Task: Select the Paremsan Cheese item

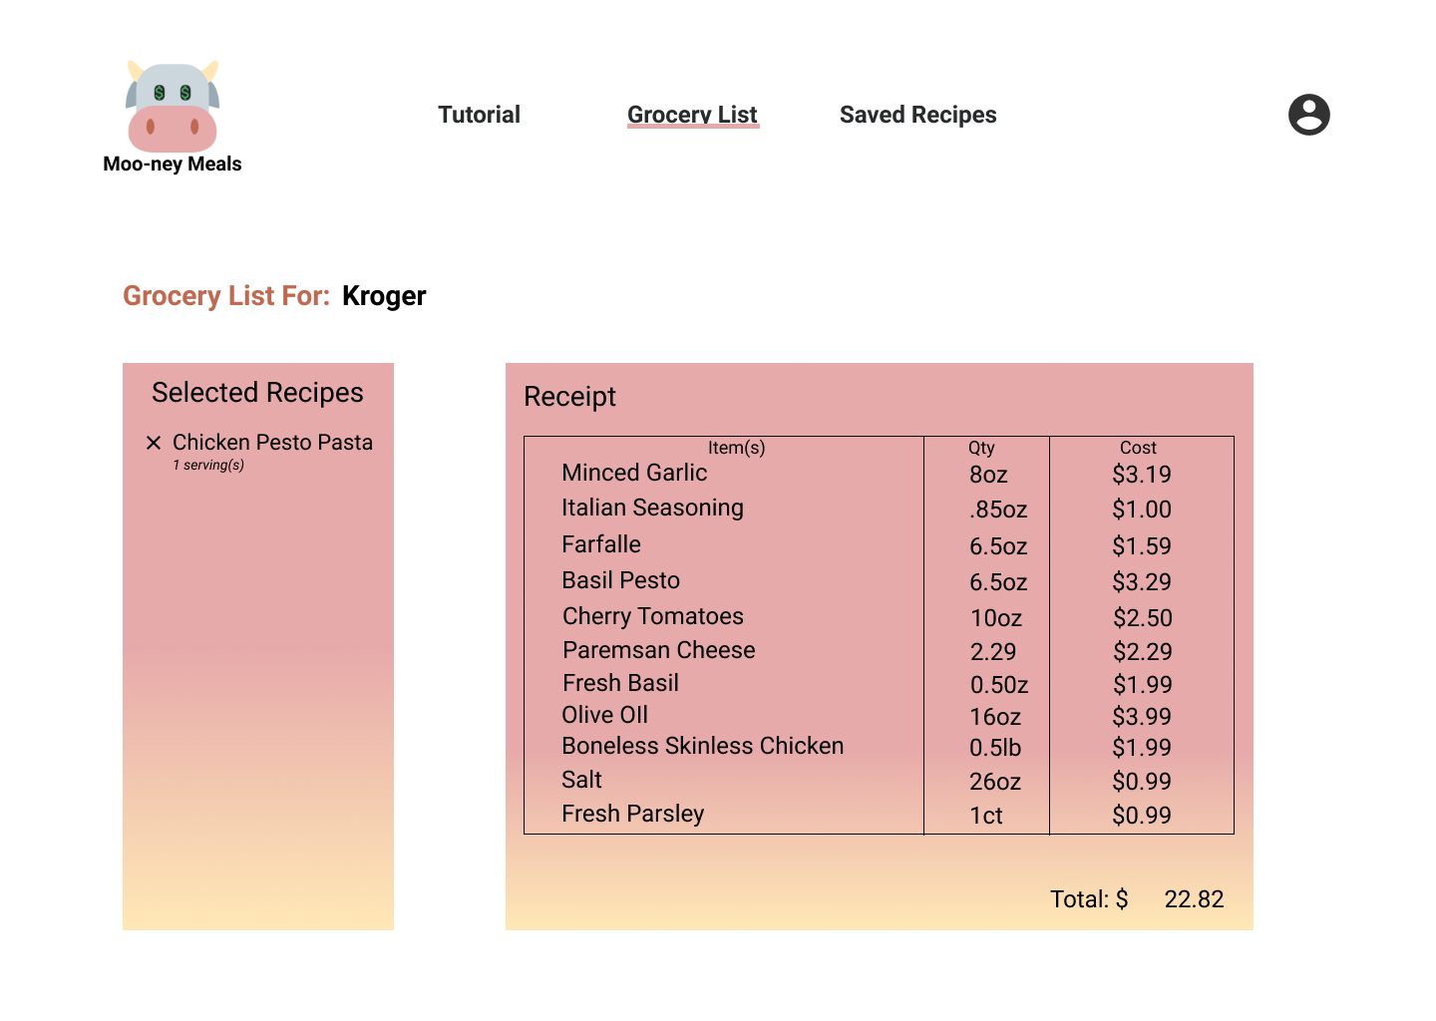Action: [659, 650]
